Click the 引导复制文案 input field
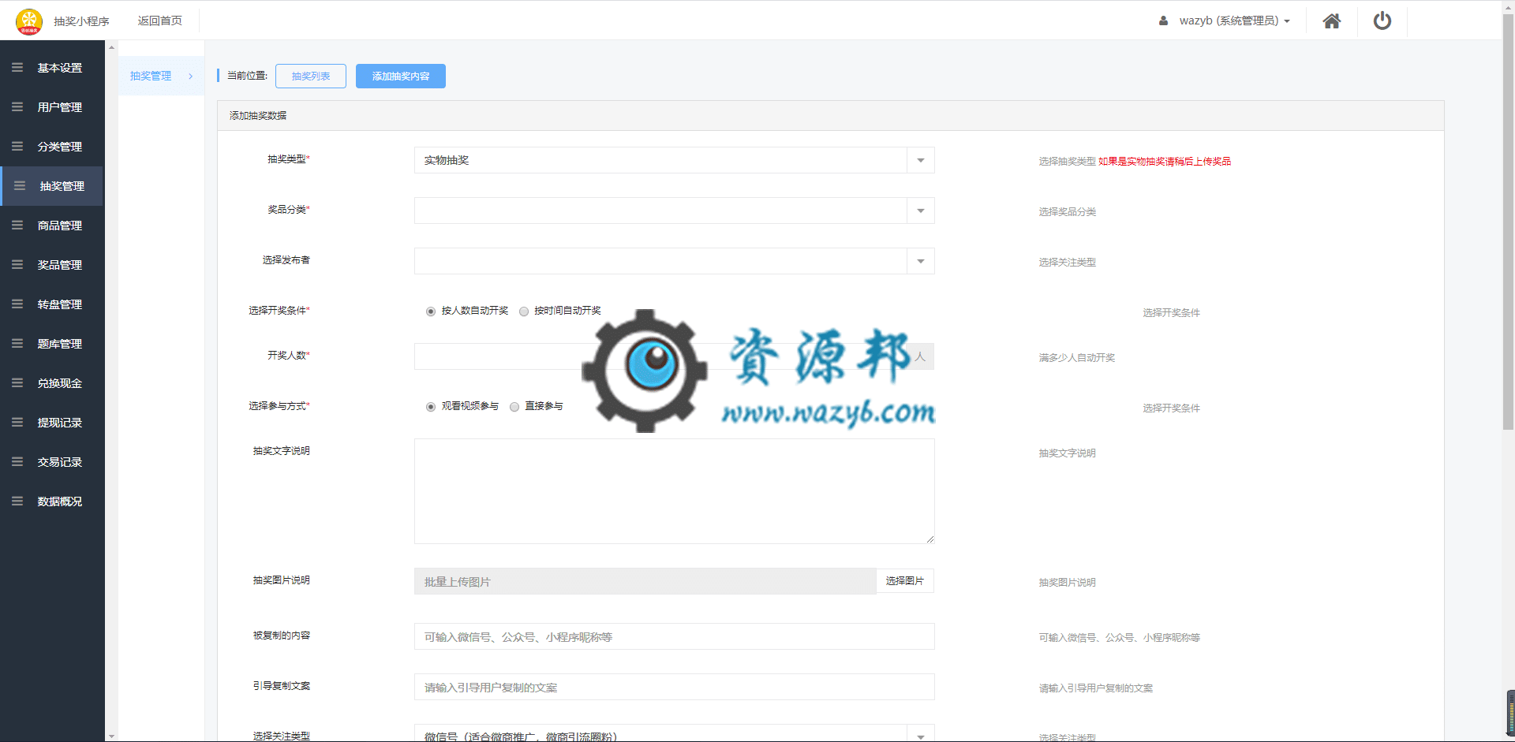 (x=675, y=687)
